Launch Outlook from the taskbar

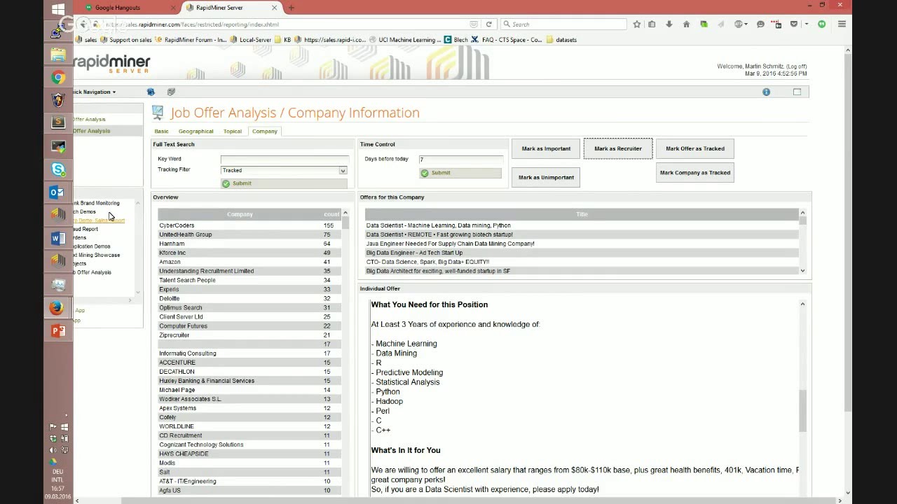pyautogui.click(x=58, y=192)
